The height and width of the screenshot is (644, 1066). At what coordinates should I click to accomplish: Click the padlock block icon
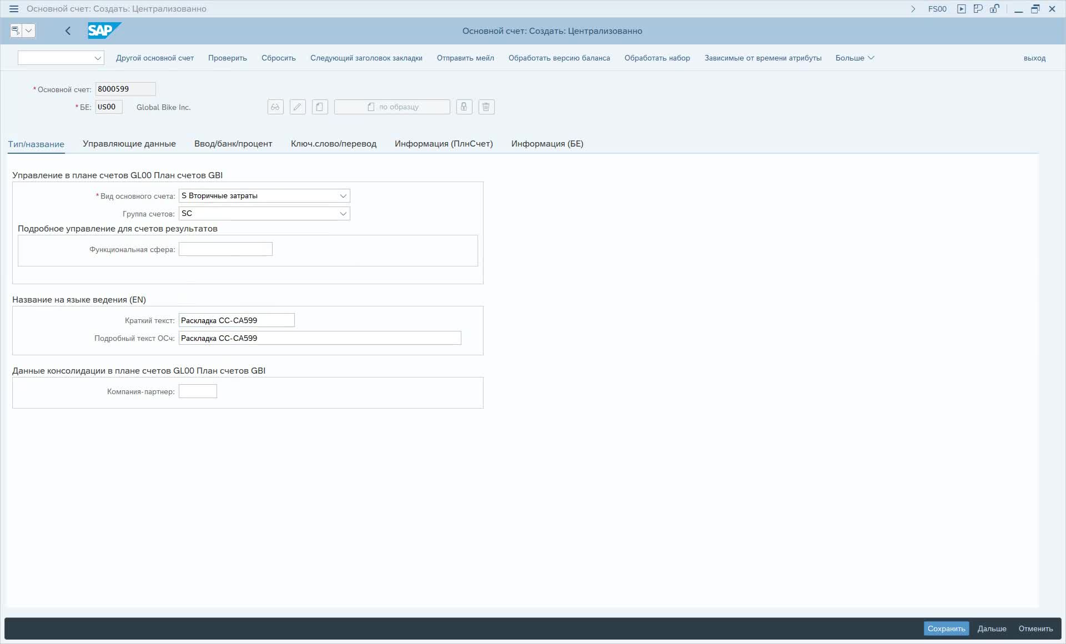click(x=464, y=107)
